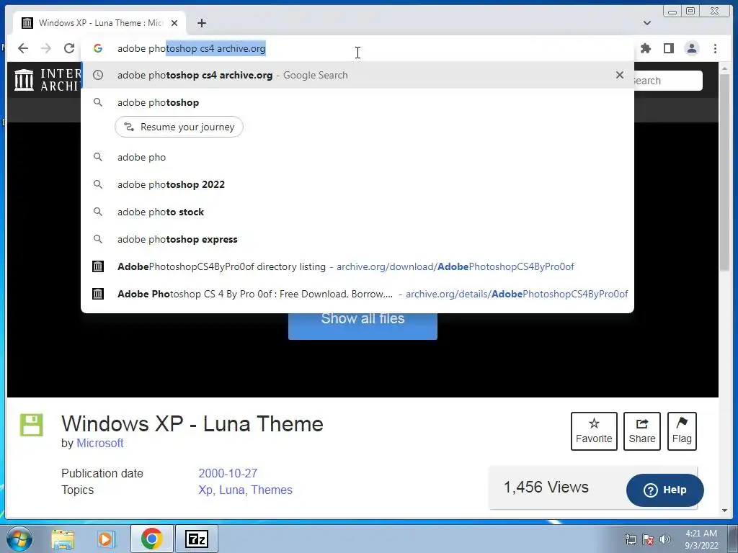
Task: Open the tab search dropdown chevron
Action: (x=647, y=22)
